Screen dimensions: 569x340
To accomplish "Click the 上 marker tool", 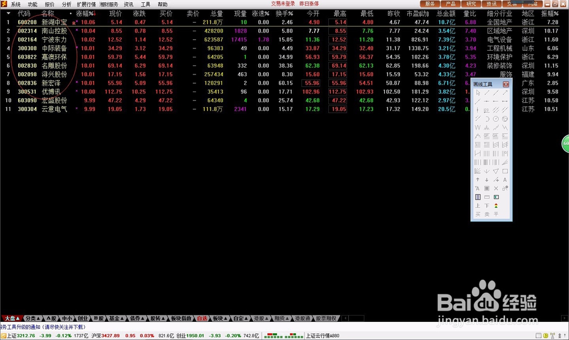I will (477, 206).
